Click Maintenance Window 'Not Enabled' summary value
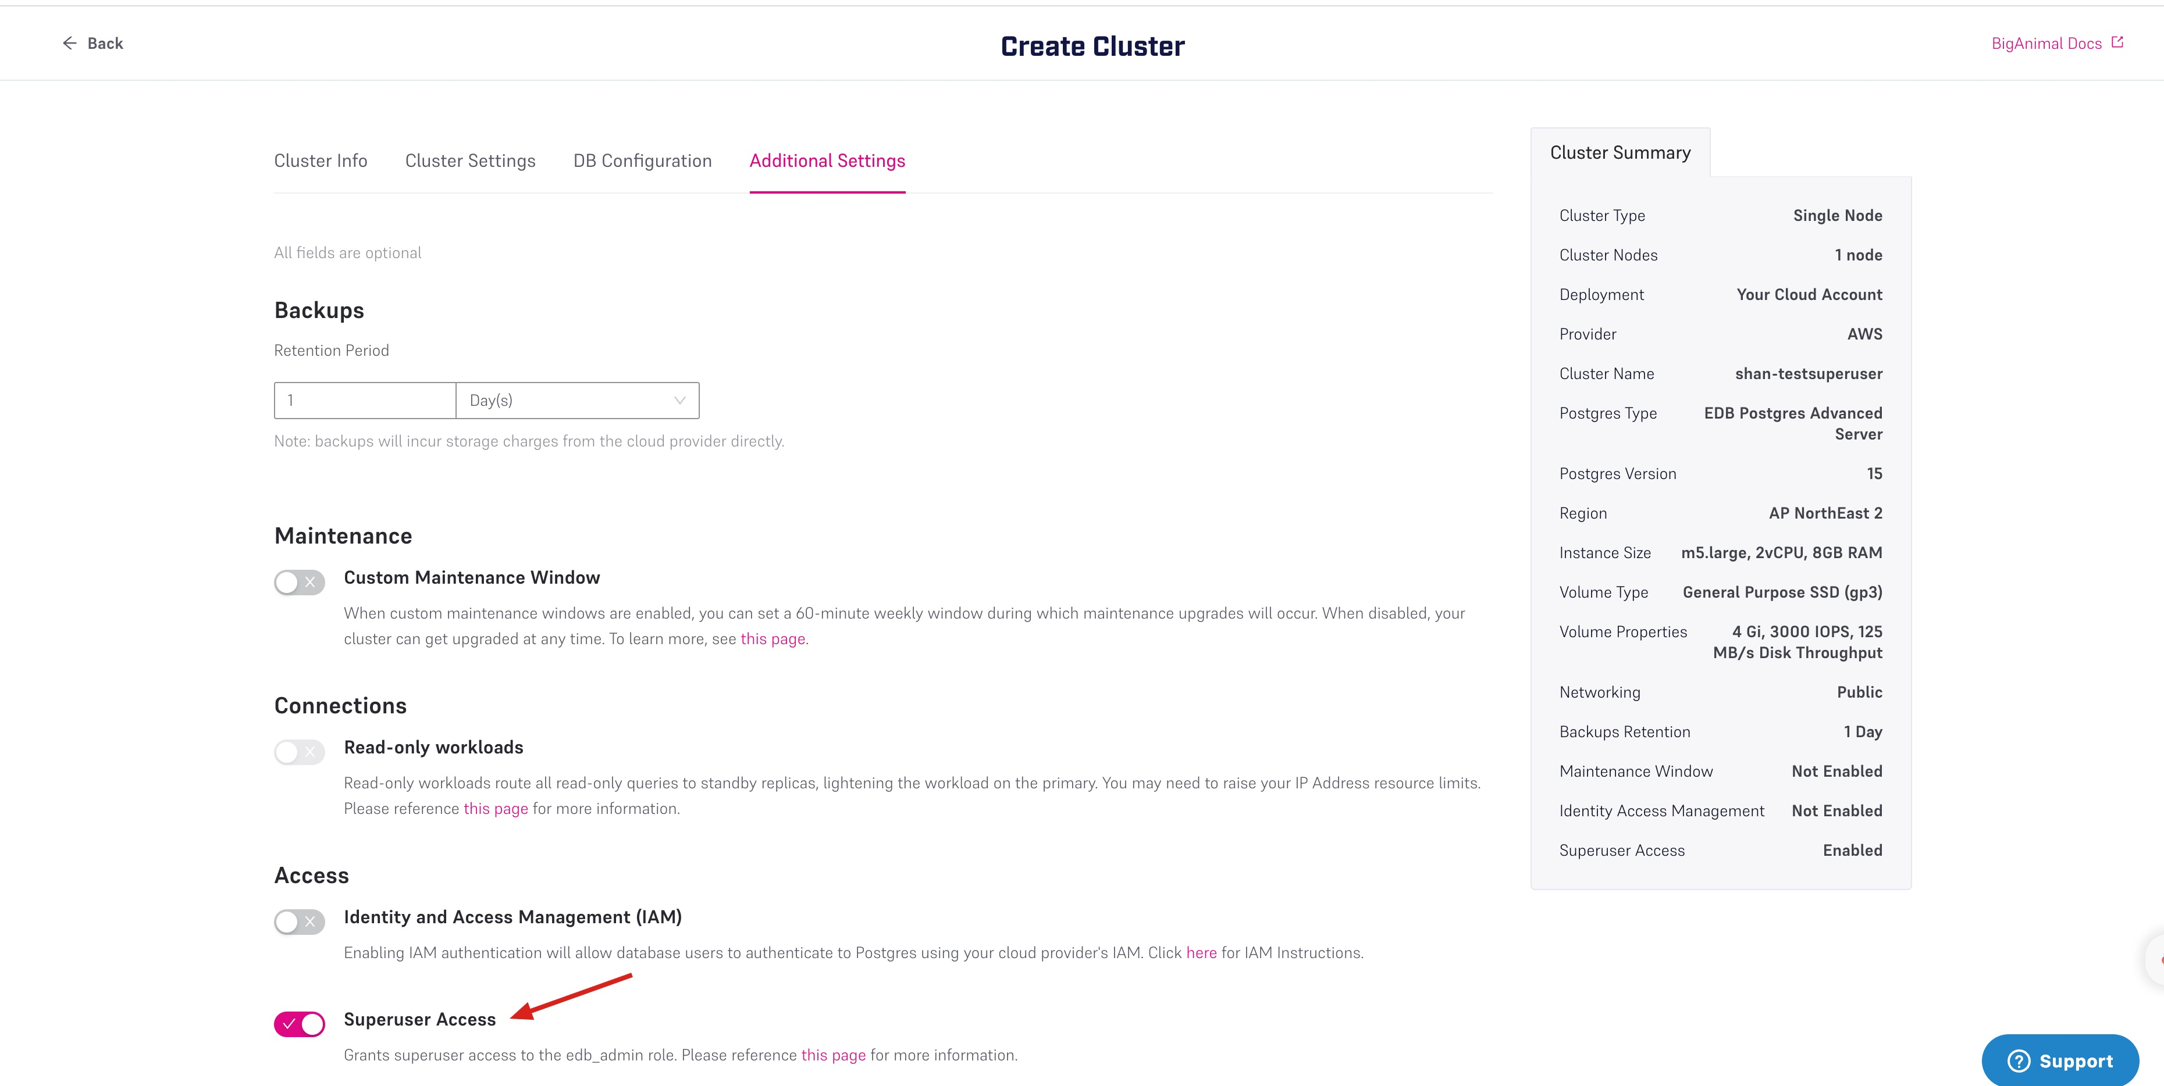This screenshot has height=1086, width=2164. (x=1836, y=771)
